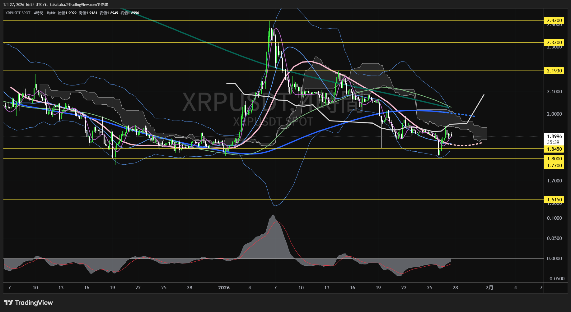Viewport: 571px width, 312px height.
Task: Select the 1.7700 yellow price label
Action: click(x=555, y=166)
